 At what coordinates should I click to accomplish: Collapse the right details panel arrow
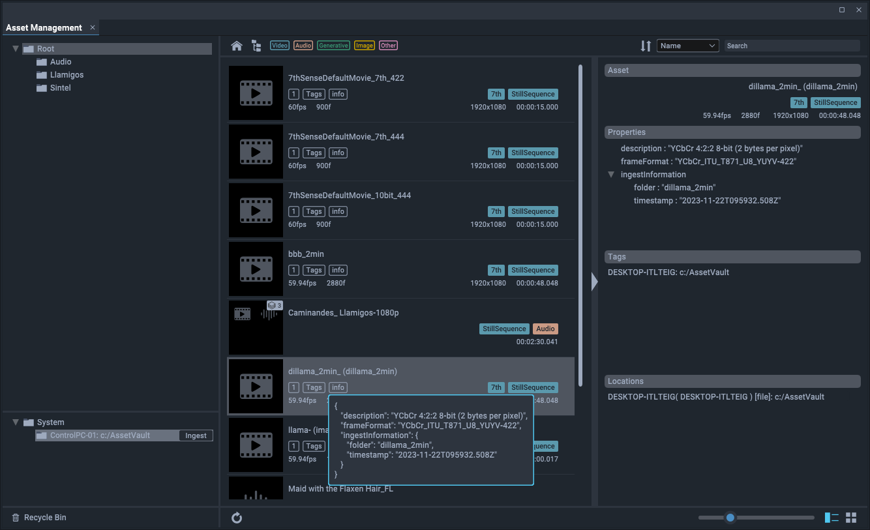click(594, 282)
